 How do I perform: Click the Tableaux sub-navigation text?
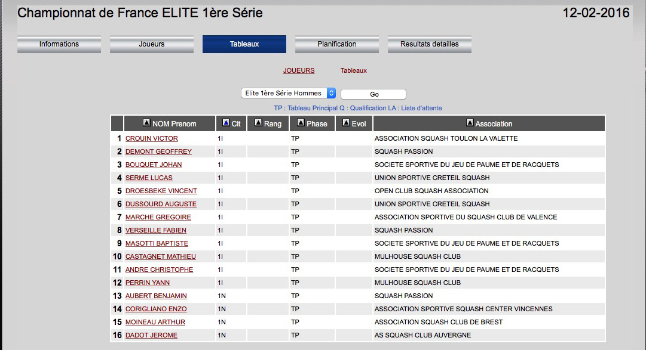point(354,71)
